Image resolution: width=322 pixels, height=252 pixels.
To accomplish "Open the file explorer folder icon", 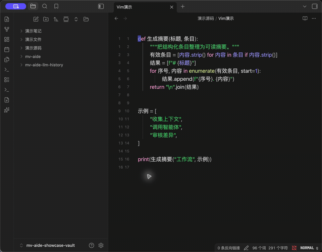I will (x=33, y=6).
